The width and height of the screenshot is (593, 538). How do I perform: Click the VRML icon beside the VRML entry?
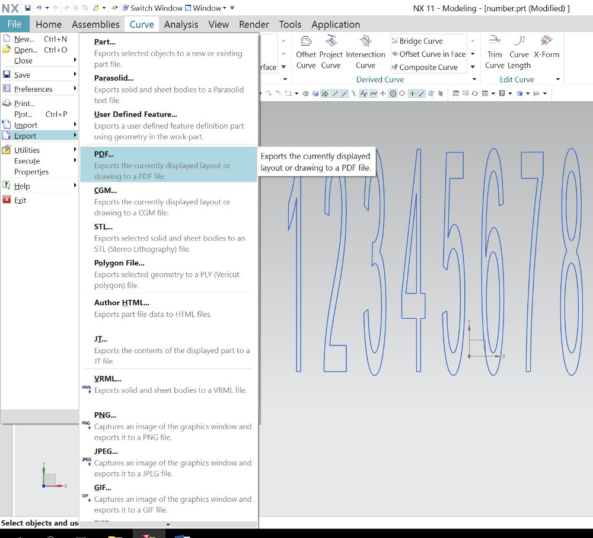click(87, 388)
